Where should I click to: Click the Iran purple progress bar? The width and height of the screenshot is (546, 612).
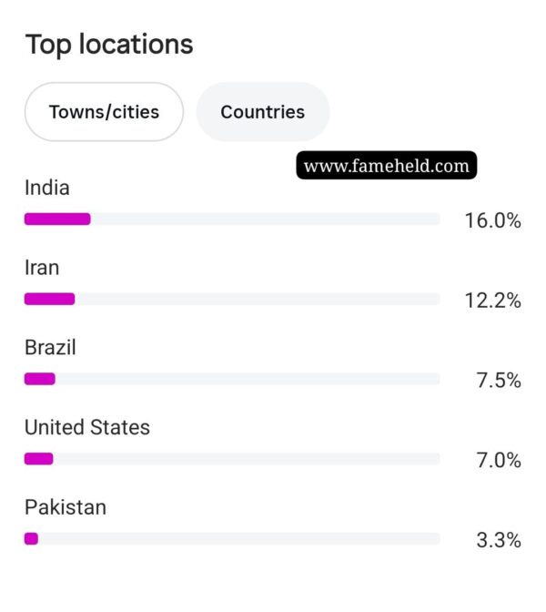[49, 299]
